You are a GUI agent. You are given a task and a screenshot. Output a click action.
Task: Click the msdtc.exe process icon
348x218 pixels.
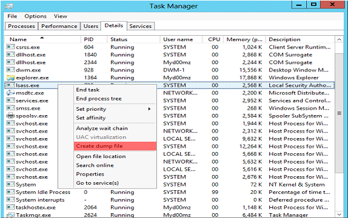point(10,93)
